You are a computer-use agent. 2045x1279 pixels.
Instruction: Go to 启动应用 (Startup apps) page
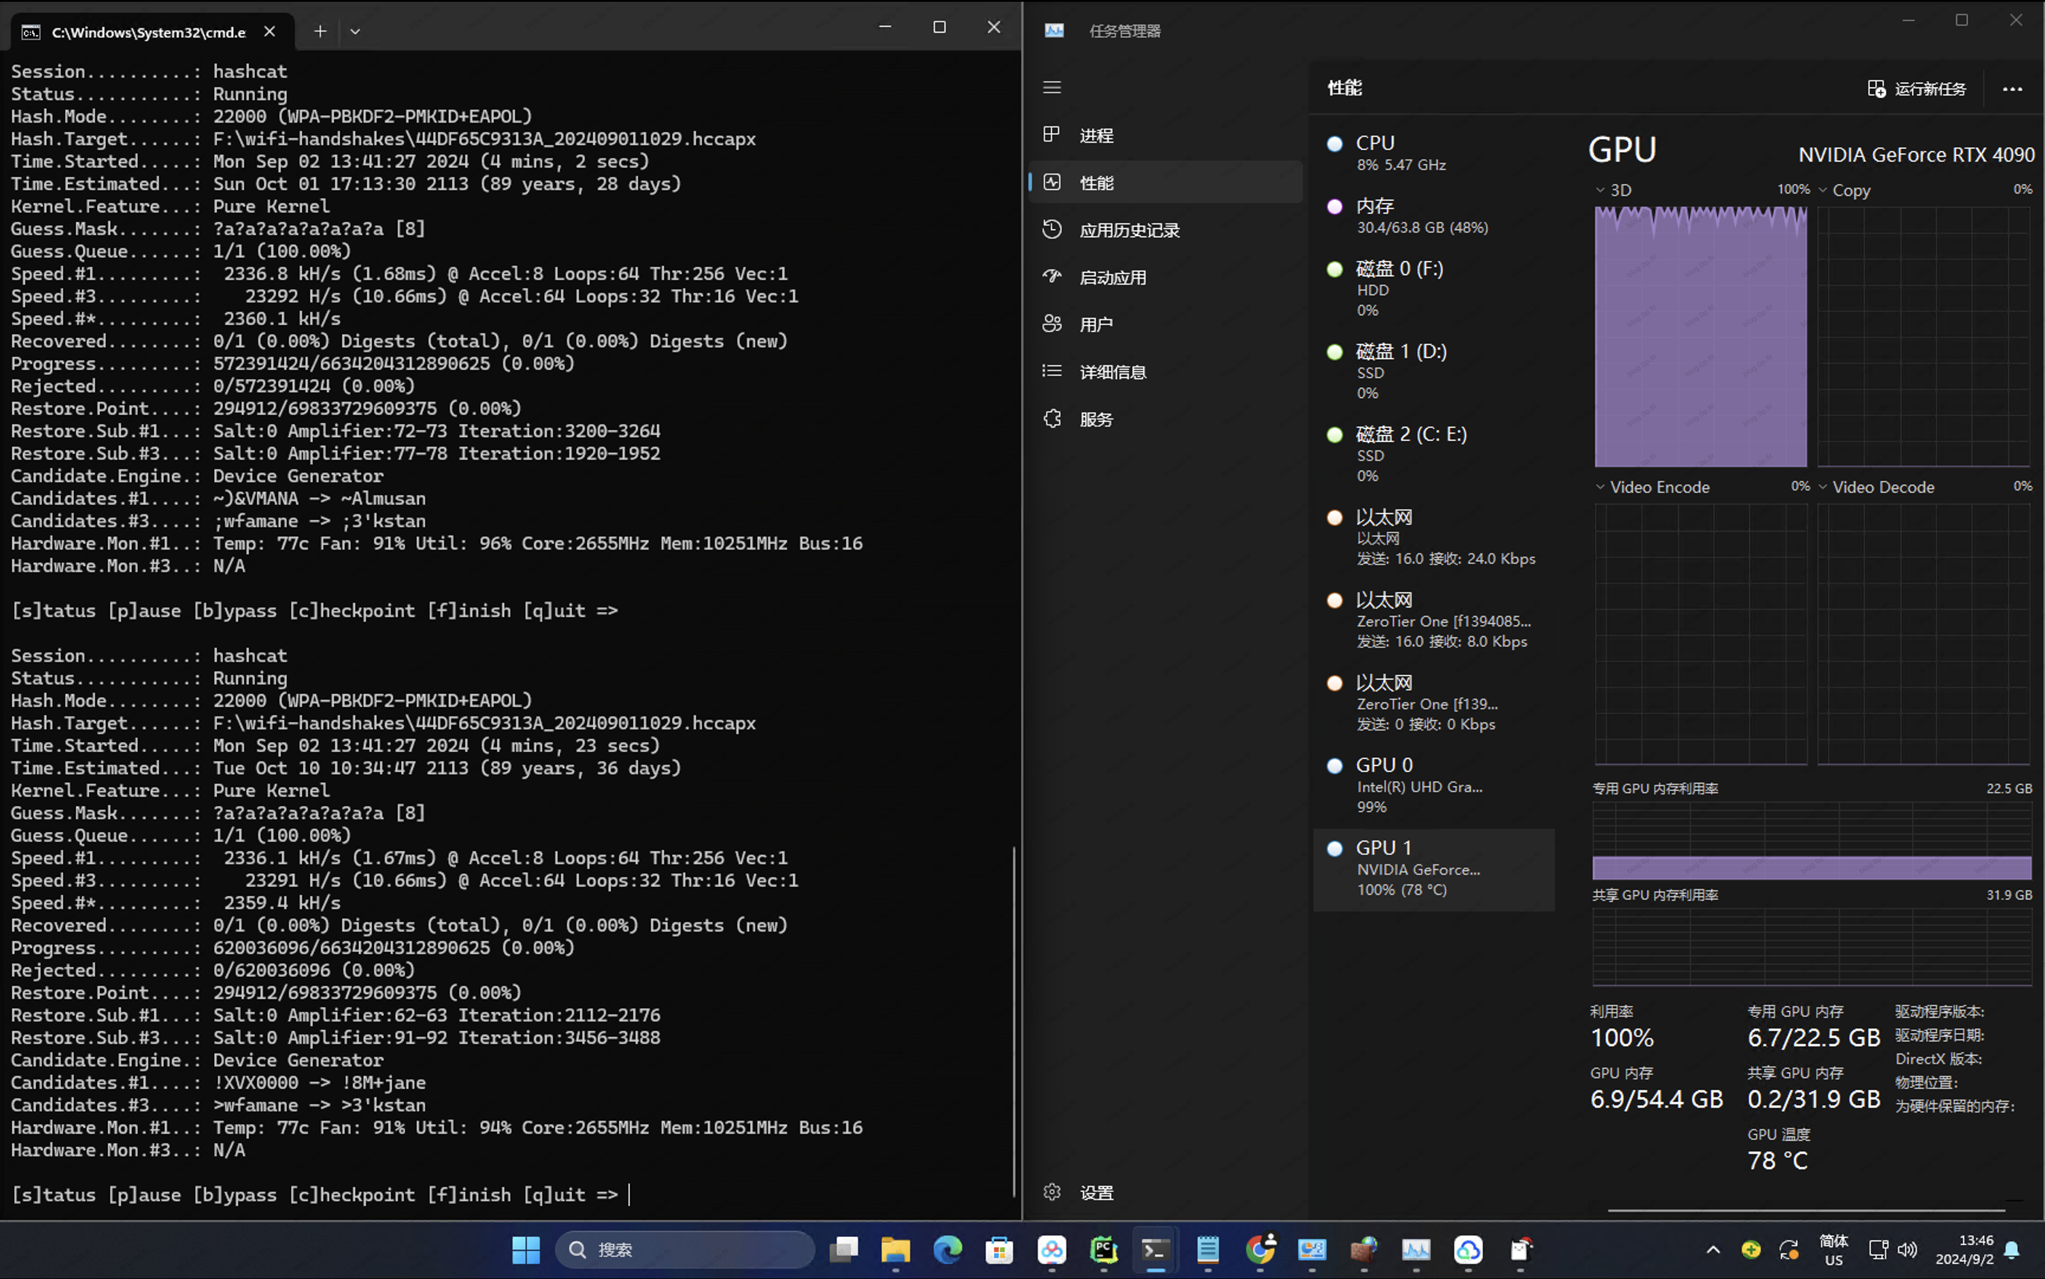1166,277
